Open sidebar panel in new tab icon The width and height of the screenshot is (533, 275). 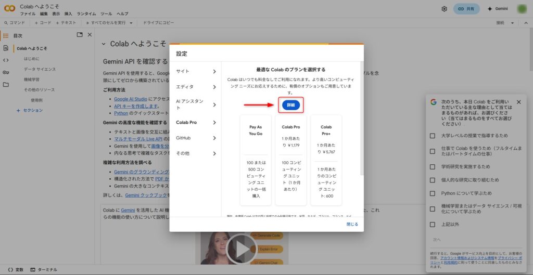click(80, 35)
